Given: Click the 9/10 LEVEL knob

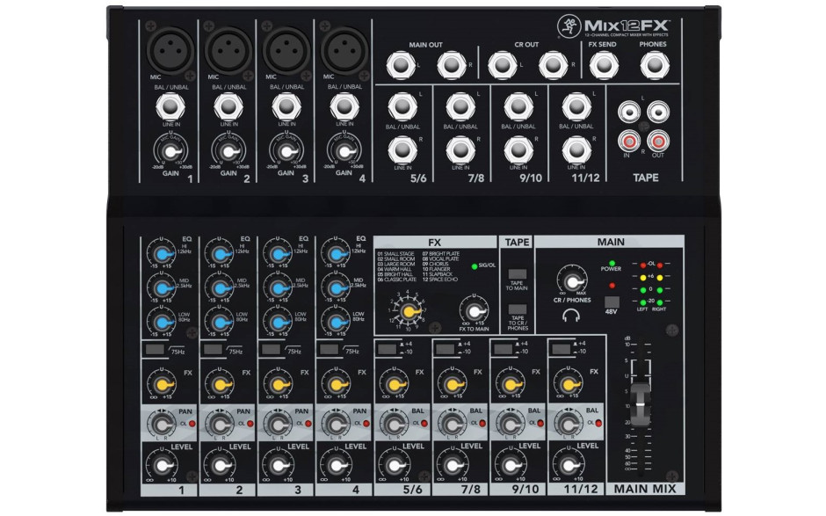Looking at the screenshot, I should click(511, 465).
